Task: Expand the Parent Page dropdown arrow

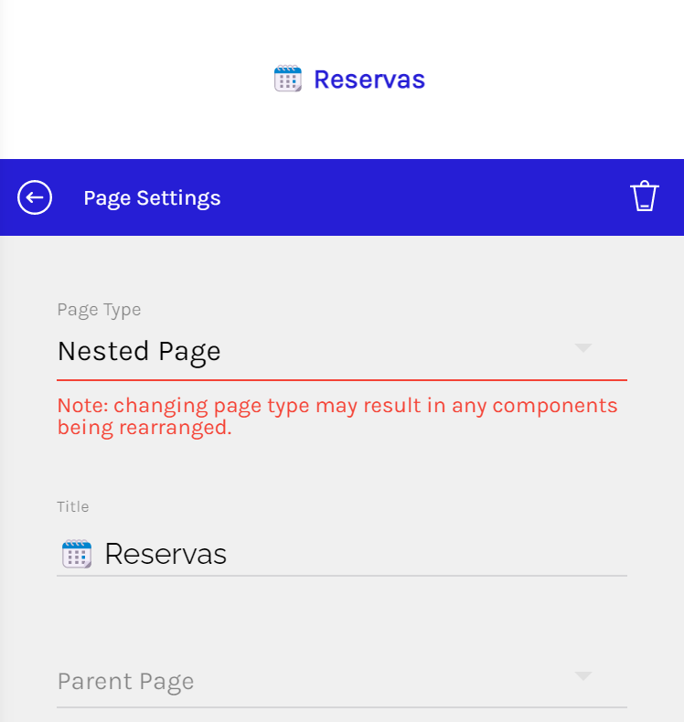Action: [x=582, y=676]
